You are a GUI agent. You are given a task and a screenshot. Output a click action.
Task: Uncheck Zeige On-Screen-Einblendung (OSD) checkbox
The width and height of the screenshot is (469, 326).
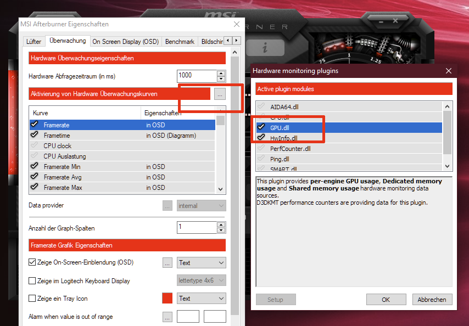point(32,262)
